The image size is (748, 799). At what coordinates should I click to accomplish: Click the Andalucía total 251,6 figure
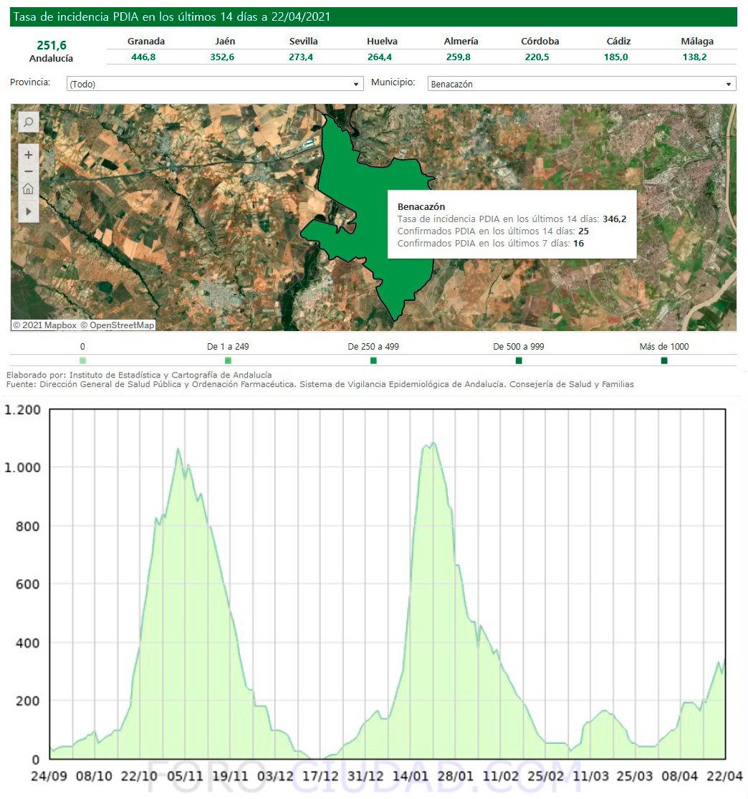pyautogui.click(x=52, y=46)
